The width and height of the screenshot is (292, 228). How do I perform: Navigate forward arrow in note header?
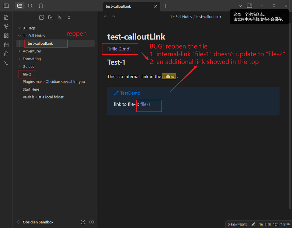tap(113, 17)
